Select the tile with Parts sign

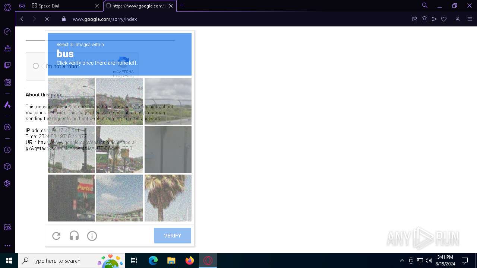[71, 198]
